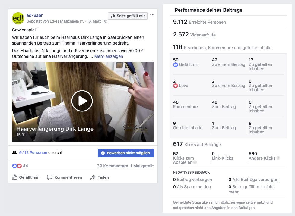This screenshot has width=295, height=216.
Task: Expand post text with Mehr anzeigen
Action: [109, 56]
